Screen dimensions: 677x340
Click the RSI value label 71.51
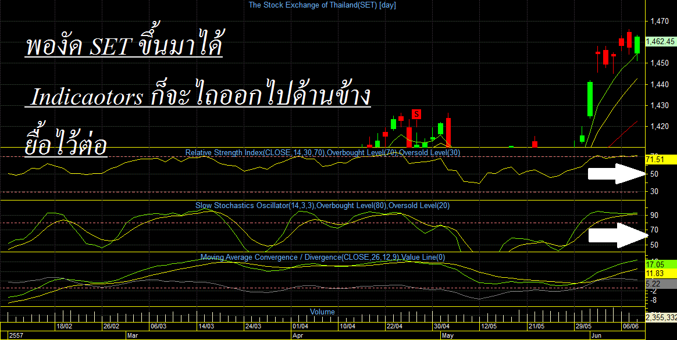click(x=661, y=160)
